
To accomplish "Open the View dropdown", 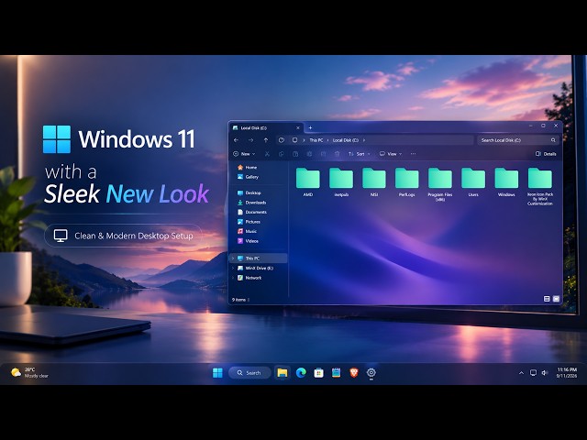I will pos(391,154).
